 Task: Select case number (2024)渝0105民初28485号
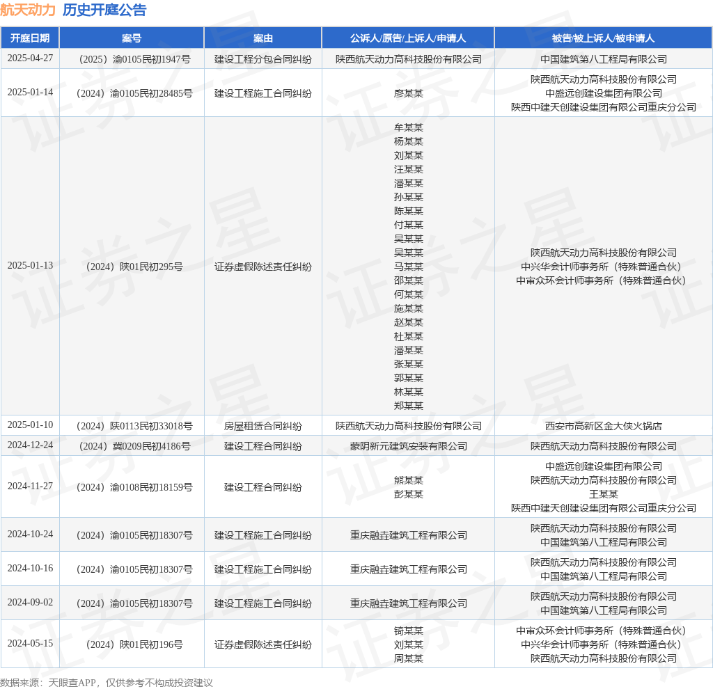tap(132, 93)
